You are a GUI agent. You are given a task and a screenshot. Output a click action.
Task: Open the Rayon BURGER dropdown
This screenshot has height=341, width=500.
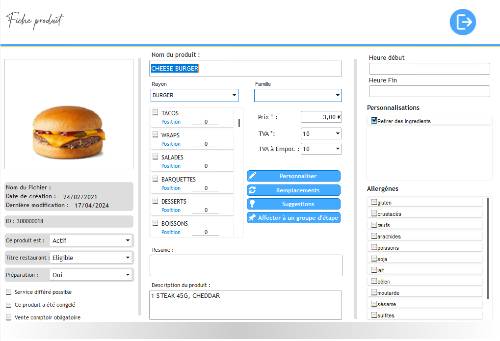[195, 95]
